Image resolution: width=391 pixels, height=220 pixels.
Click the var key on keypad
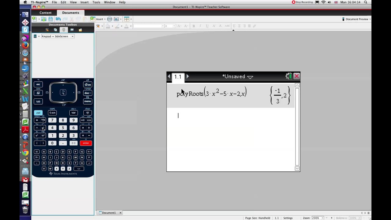click(73, 113)
